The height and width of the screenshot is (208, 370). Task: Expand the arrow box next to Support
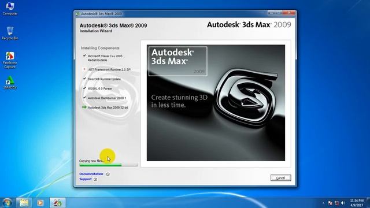pos(95,179)
